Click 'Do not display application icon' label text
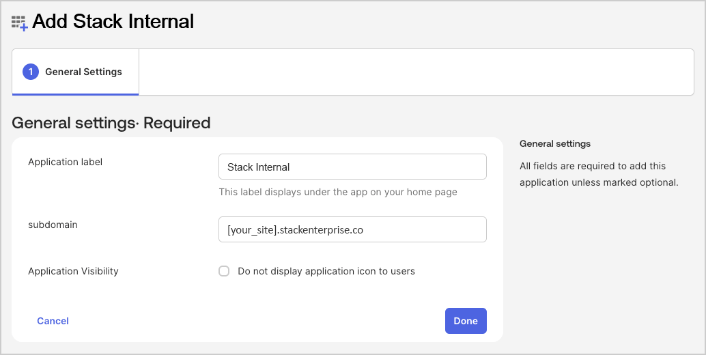Viewport: 706px width, 355px height. (326, 271)
